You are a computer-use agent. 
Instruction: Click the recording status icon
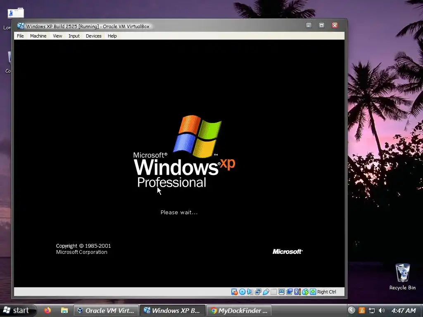289,292
